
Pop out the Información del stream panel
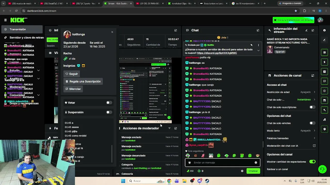313,30
